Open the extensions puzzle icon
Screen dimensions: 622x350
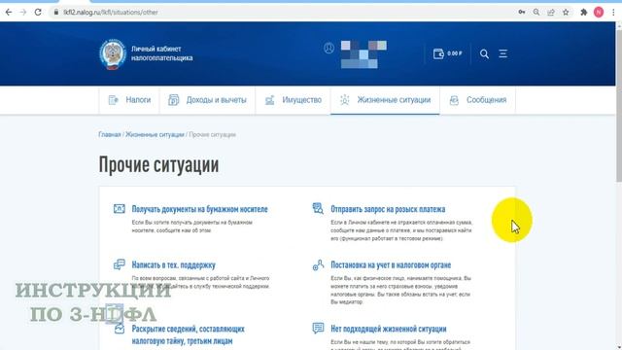[x=583, y=13]
